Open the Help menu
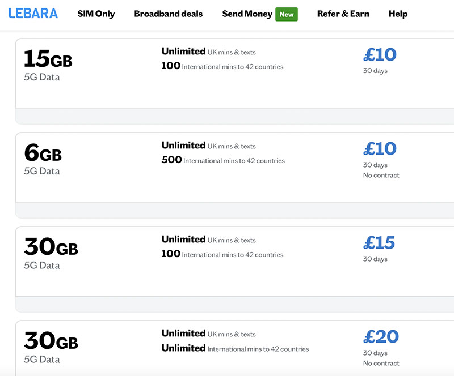This screenshot has width=454, height=376. click(x=398, y=14)
